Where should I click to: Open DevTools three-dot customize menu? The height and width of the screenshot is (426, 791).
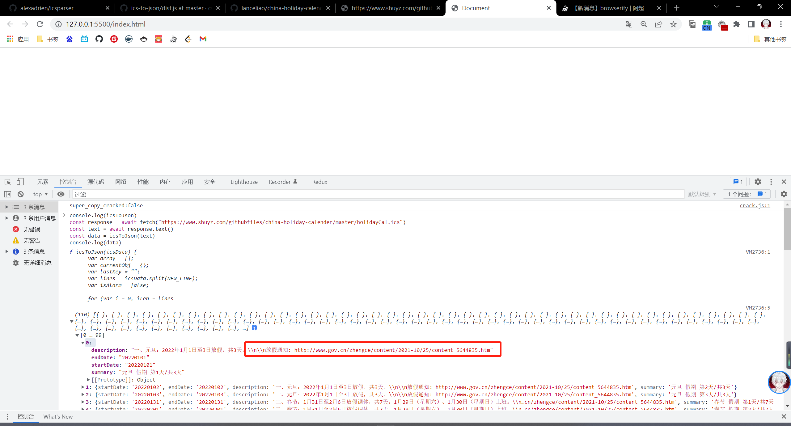coord(771,182)
